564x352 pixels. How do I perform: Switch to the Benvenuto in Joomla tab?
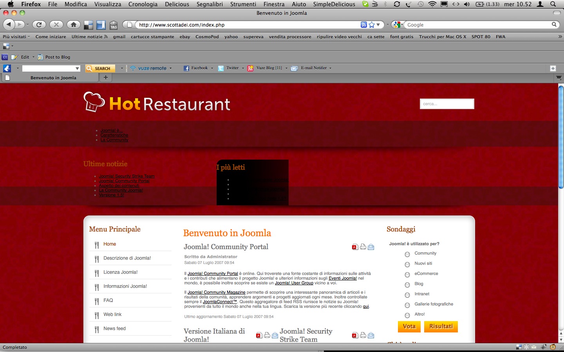(x=50, y=78)
